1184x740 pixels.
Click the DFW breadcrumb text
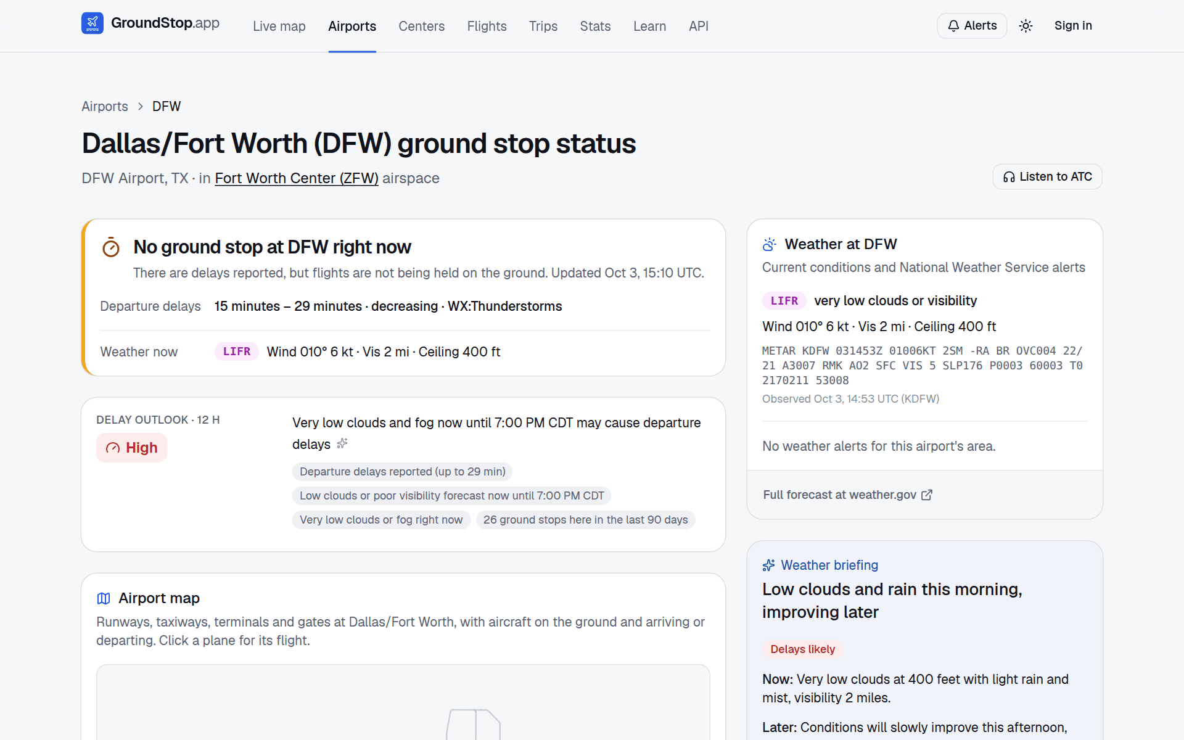coord(166,106)
